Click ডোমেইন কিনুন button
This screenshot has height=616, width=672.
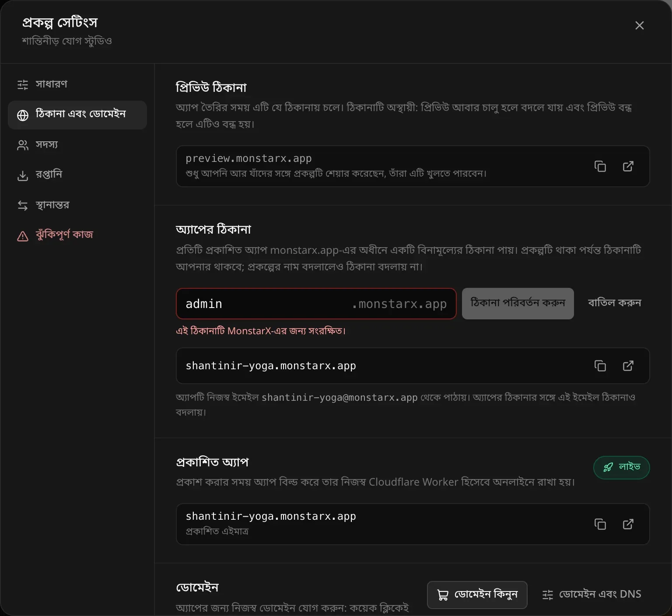[x=477, y=595]
